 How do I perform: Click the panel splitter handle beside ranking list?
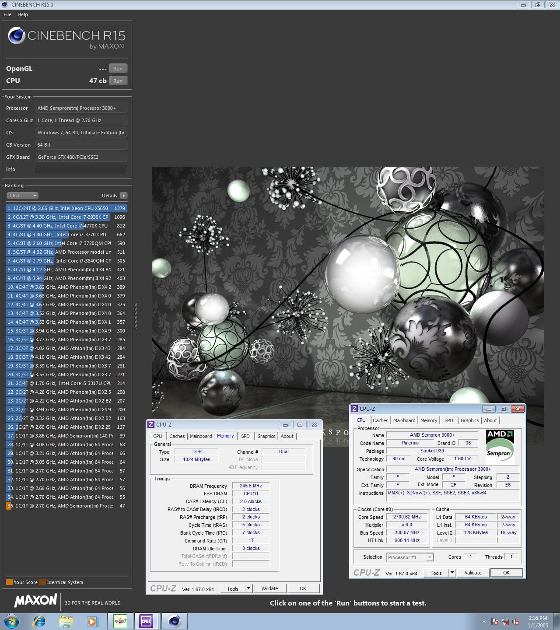point(136,315)
